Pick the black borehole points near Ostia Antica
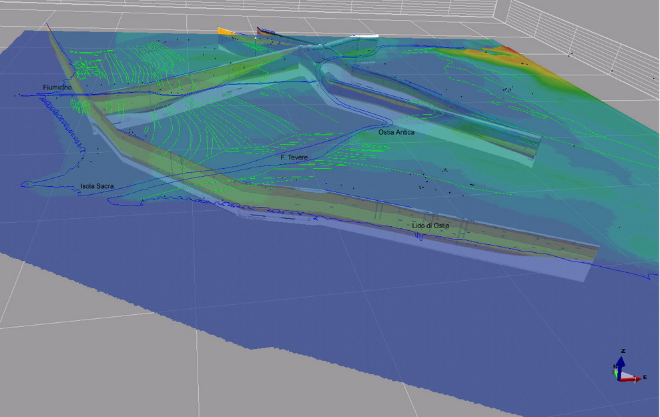The image size is (660, 417). 424,181
